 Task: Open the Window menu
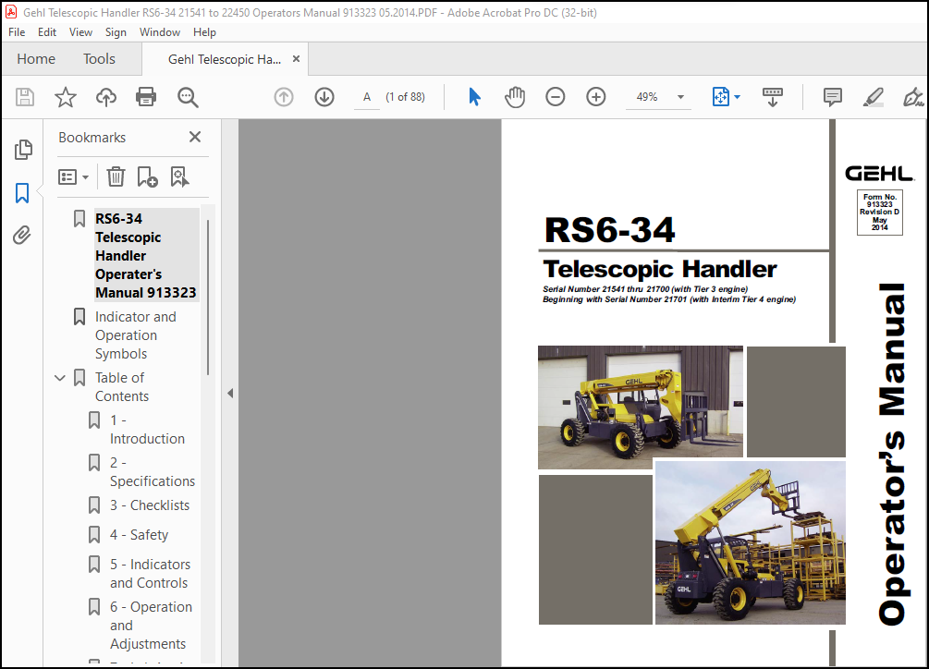[160, 32]
